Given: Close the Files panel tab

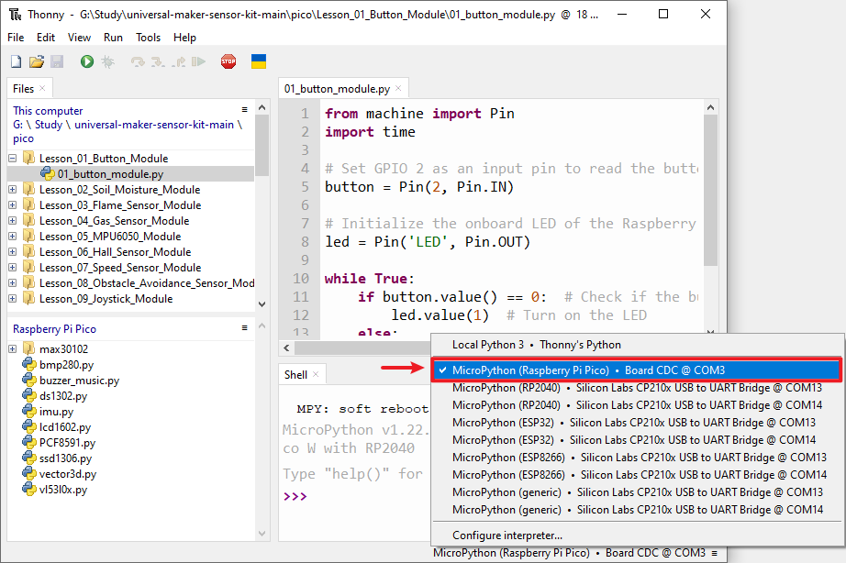Looking at the screenshot, I should coord(42,88).
